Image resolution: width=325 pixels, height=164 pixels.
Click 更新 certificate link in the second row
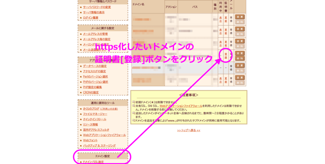click(x=226, y=30)
